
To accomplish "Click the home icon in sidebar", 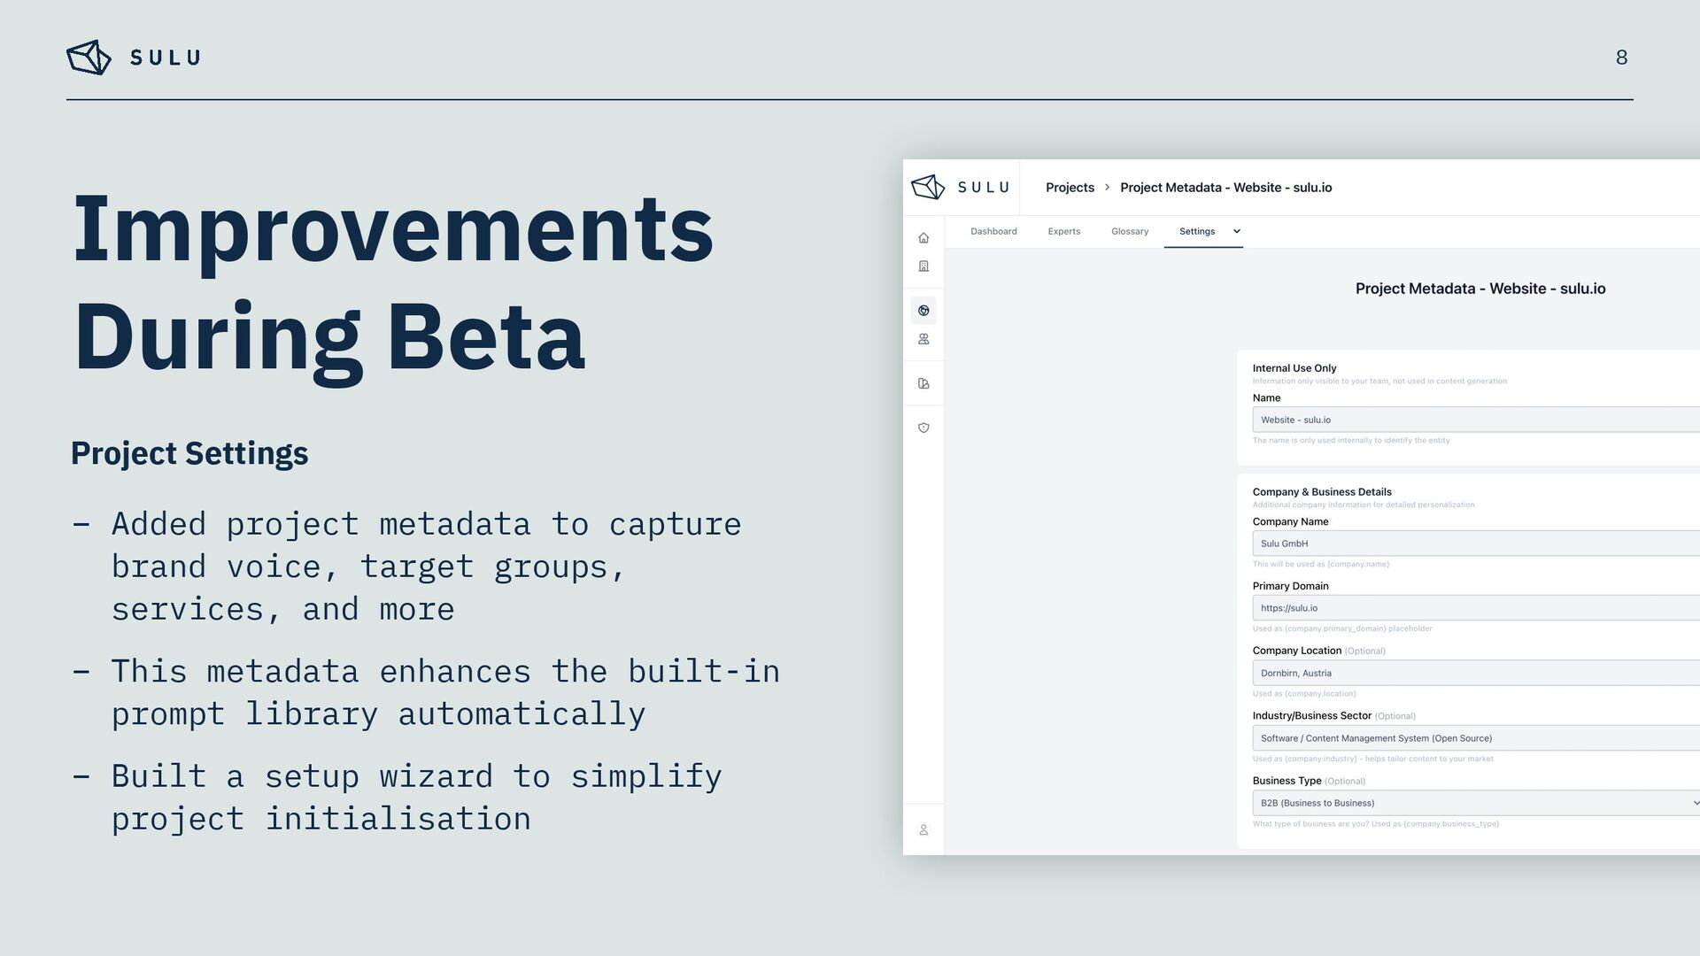I will 923,238.
